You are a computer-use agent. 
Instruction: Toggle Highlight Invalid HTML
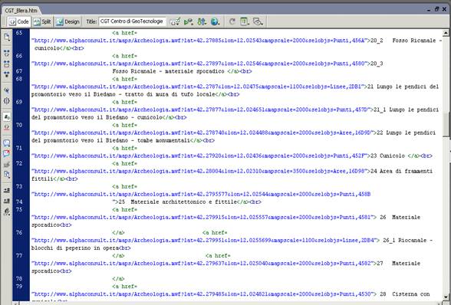pos(7,127)
